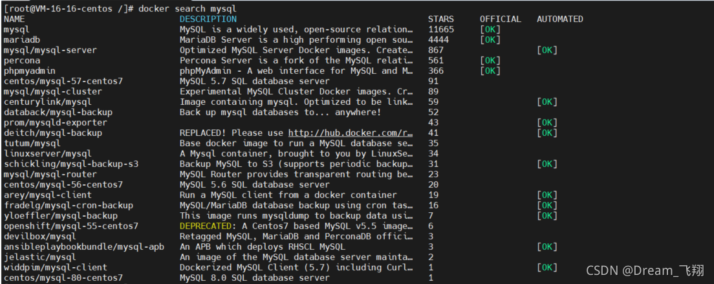Select 'centos/mysql-57-centos7' image name
Image resolution: width=714 pixels, height=284 pixels.
point(63,82)
